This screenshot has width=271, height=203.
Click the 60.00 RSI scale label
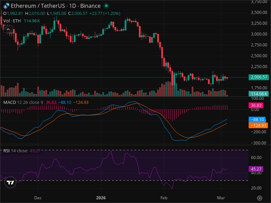coord(256,158)
